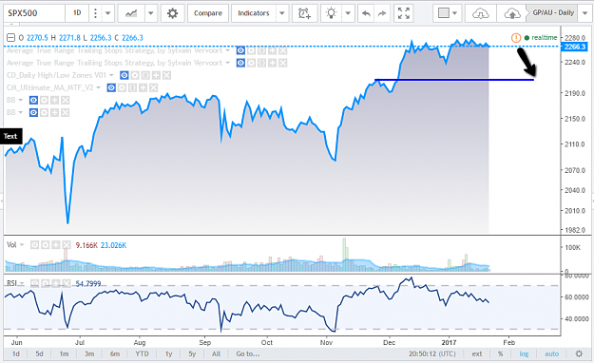Screen dimensions: 594x363
Task: Click the plus icon on CM_Ultimate_MA_MTF_V2
Action: [x=143, y=88]
